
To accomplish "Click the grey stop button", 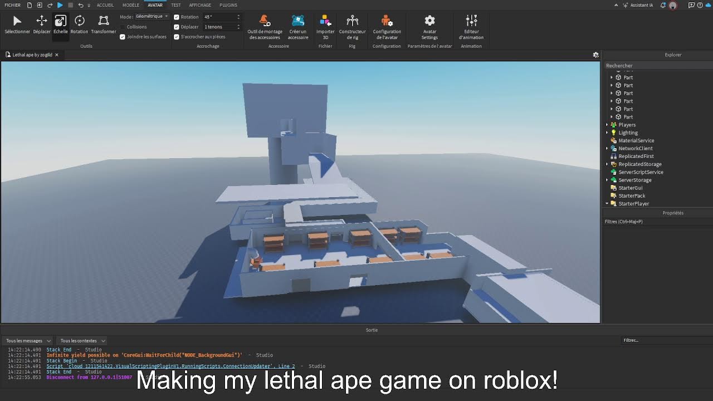I will pos(71,5).
